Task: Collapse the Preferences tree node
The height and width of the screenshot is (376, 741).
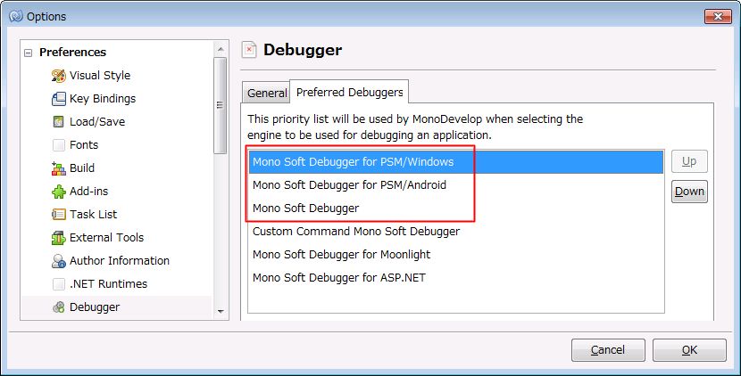Action: (29, 53)
